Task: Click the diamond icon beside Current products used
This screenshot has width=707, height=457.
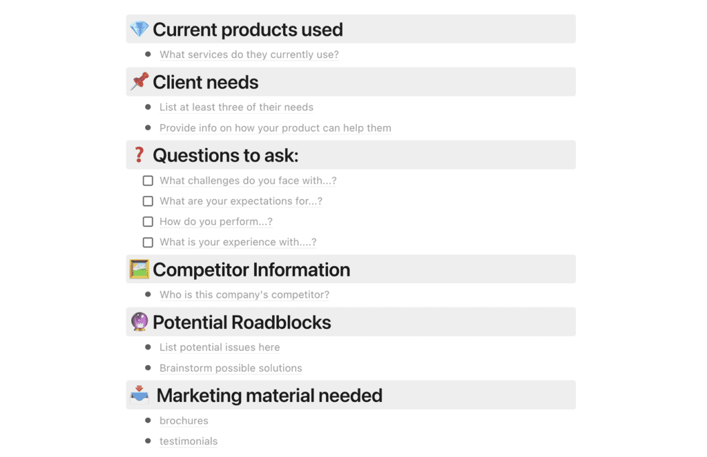Action: coord(140,30)
